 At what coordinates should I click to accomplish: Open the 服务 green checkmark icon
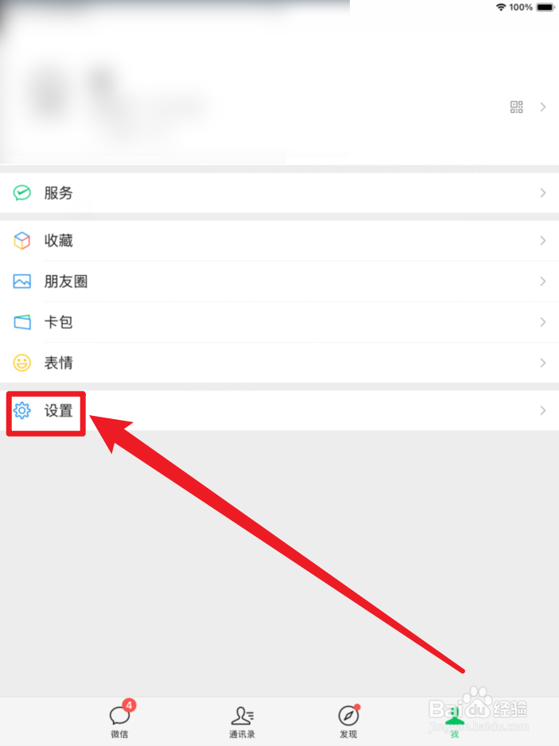click(x=22, y=192)
